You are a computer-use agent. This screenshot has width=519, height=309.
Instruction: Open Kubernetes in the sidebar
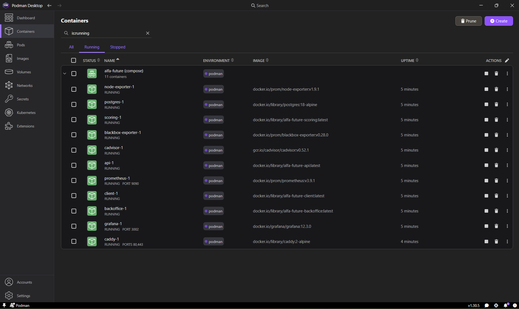click(27, 113)
